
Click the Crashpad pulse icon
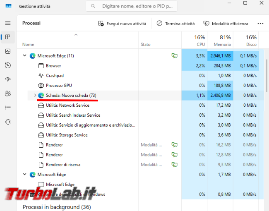[41, 75]
